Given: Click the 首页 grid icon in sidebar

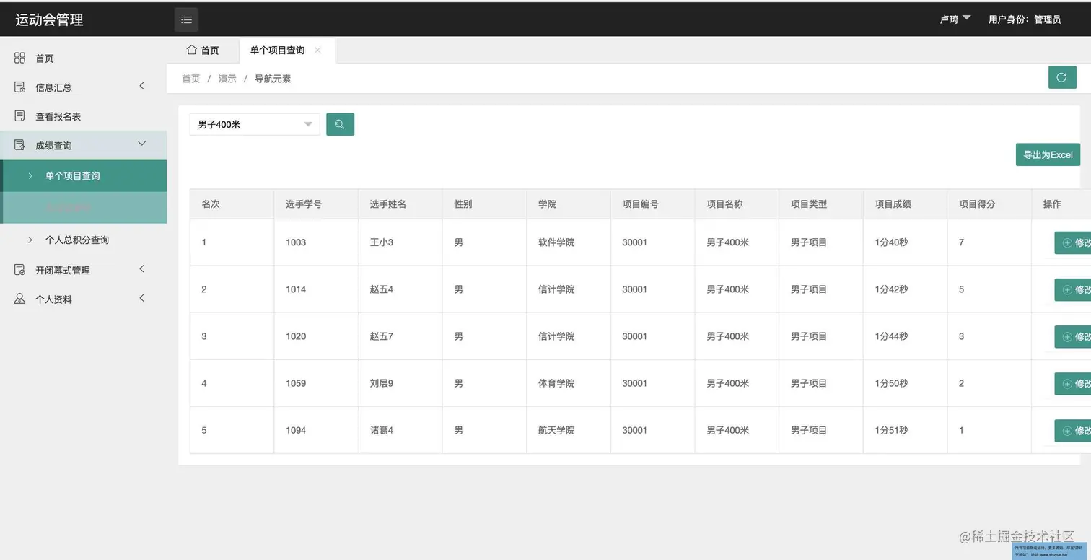Looking at the screenshot, I should [19, 58].
